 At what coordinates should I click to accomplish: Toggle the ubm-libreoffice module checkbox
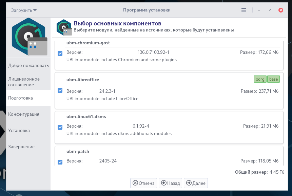pyautogui.click(x=60, y=90)
